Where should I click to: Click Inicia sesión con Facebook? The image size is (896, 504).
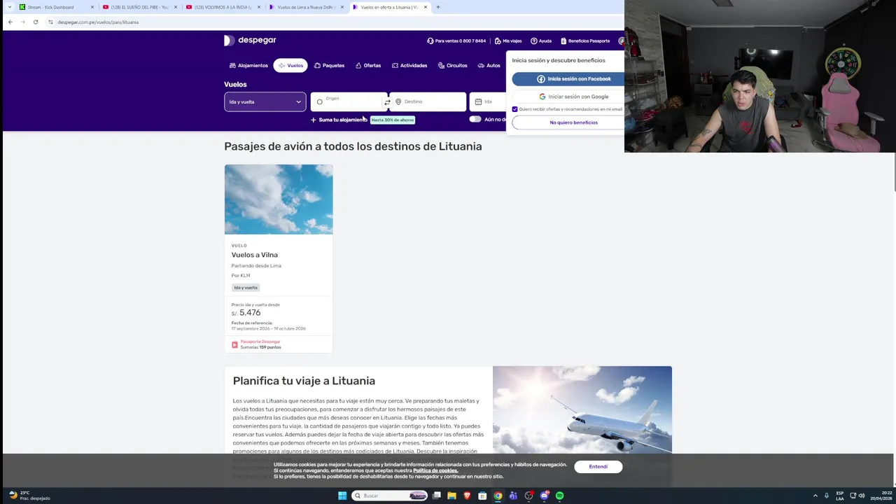pyautogui.click(x=568, y=79)
